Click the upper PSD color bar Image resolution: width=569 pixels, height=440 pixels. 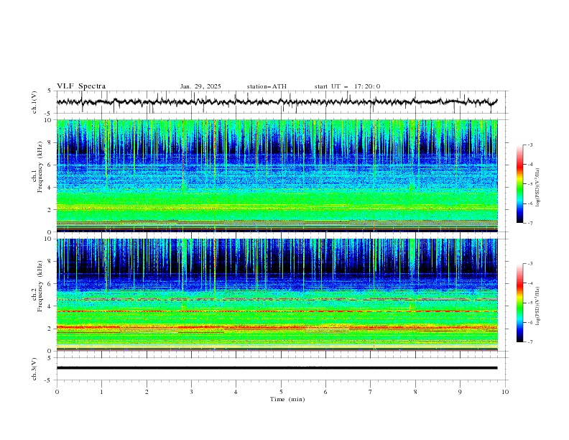(519, 184)
